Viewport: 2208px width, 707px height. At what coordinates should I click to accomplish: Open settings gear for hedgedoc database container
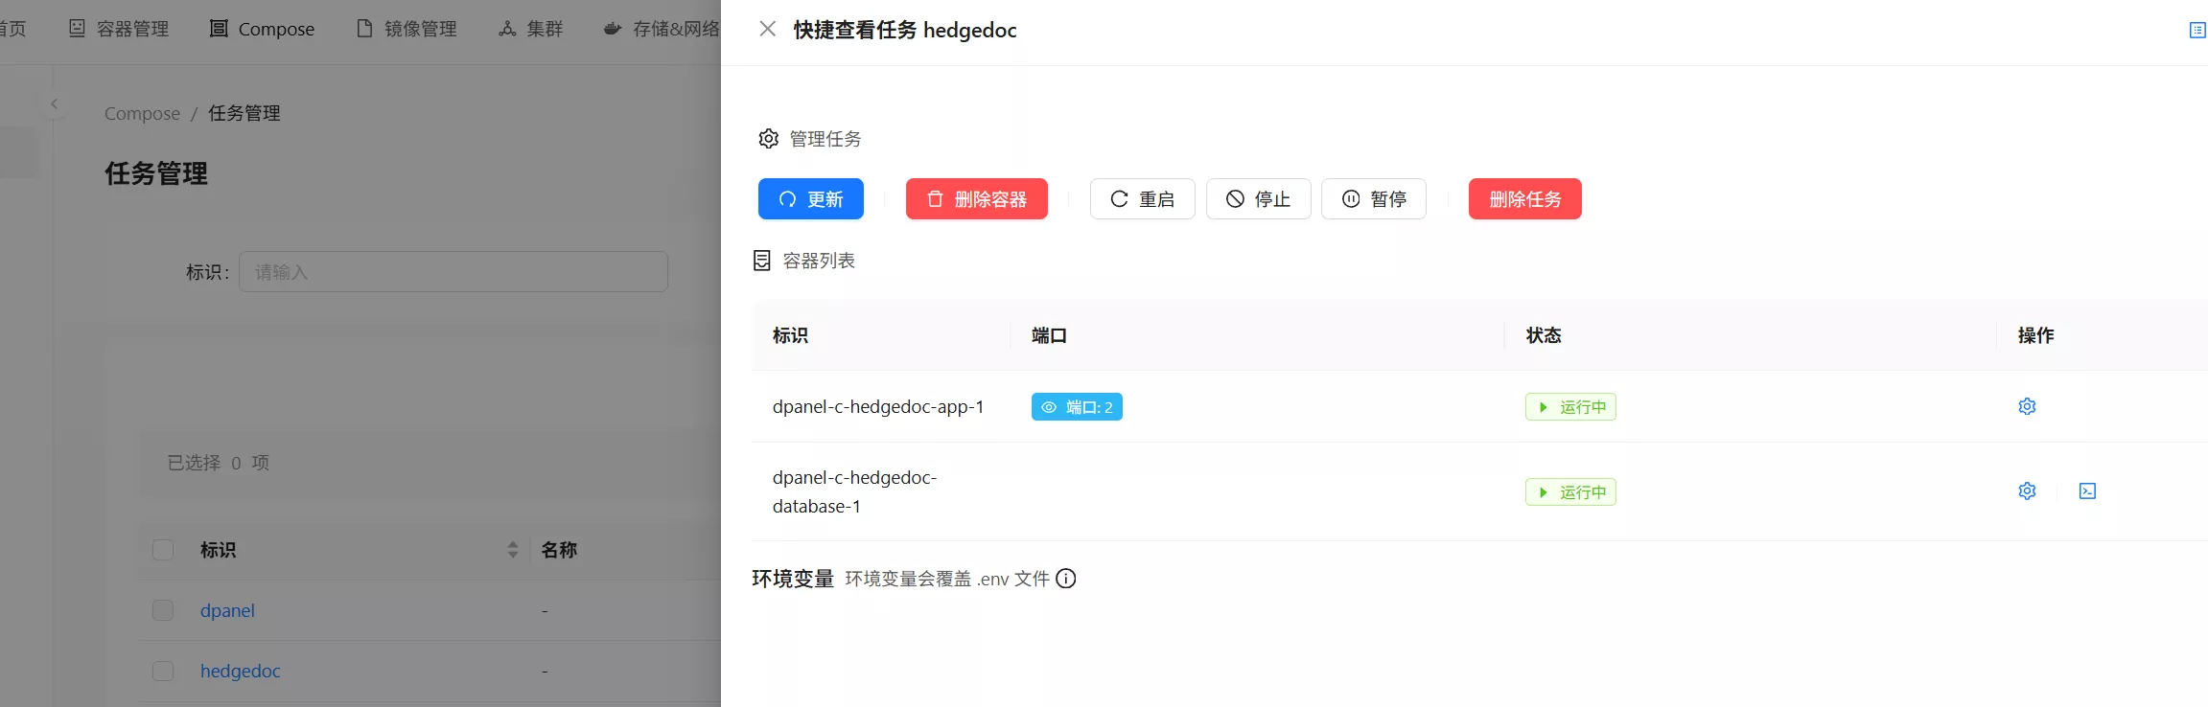click(2026, 491)
